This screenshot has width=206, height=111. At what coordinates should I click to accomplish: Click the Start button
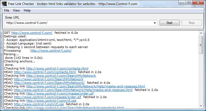pyautogui.click(x=170, y=23)
